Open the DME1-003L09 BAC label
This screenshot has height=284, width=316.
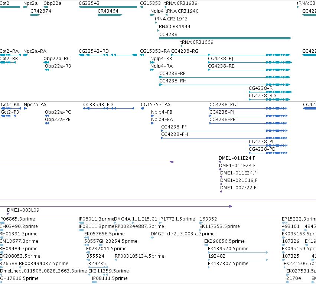(x=23, y=210)
